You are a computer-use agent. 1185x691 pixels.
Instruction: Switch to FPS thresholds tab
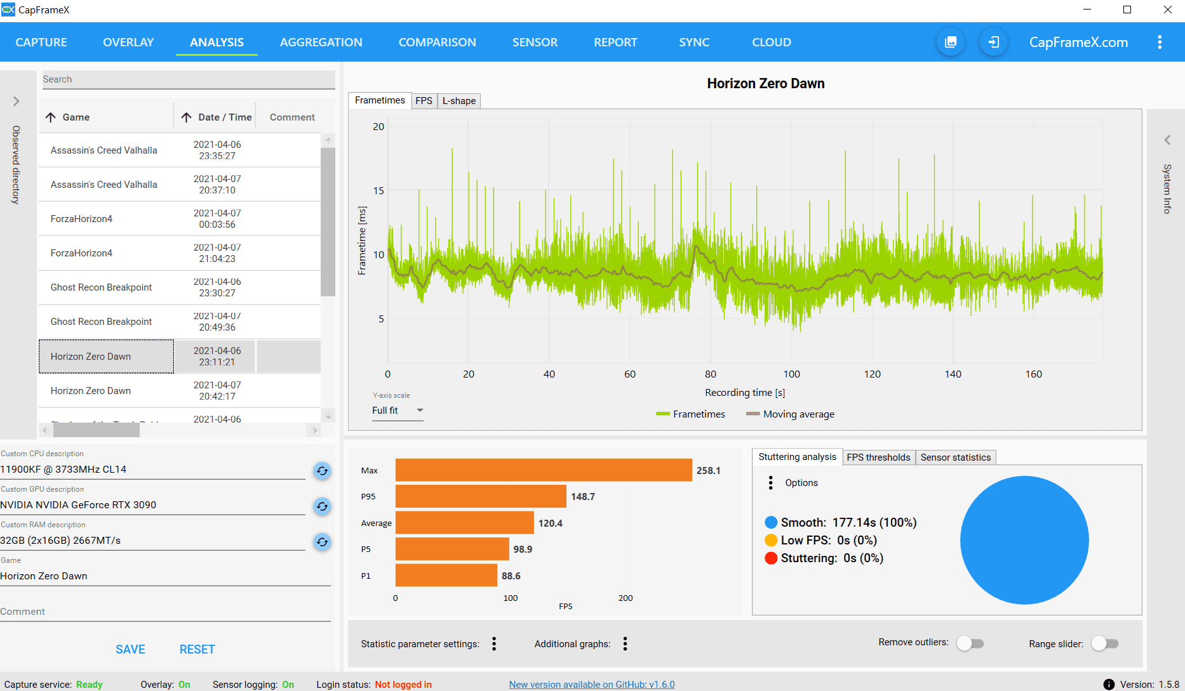tap(879, 457)
